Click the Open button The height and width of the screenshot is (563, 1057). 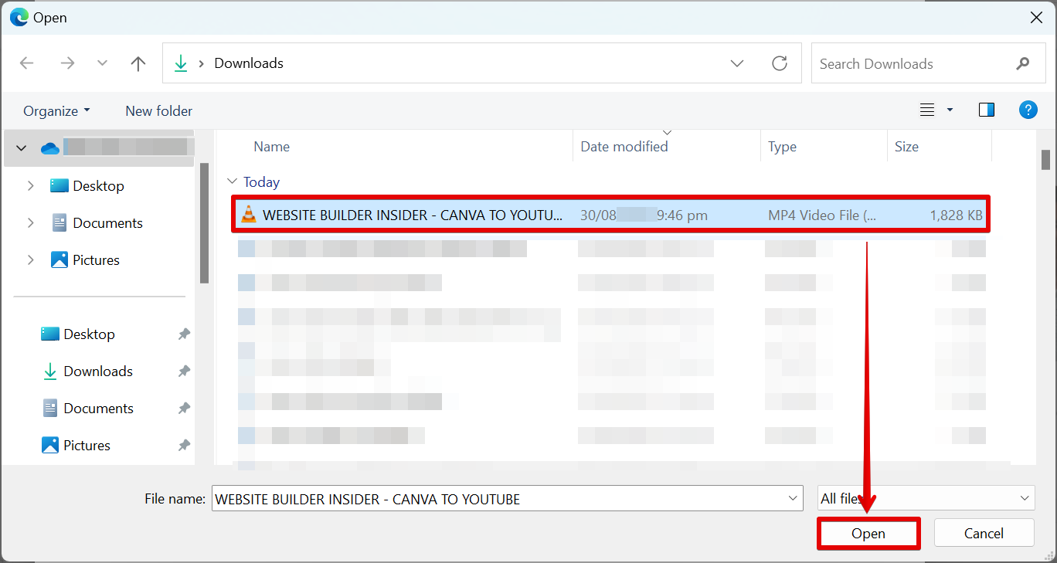coord(868,533)
